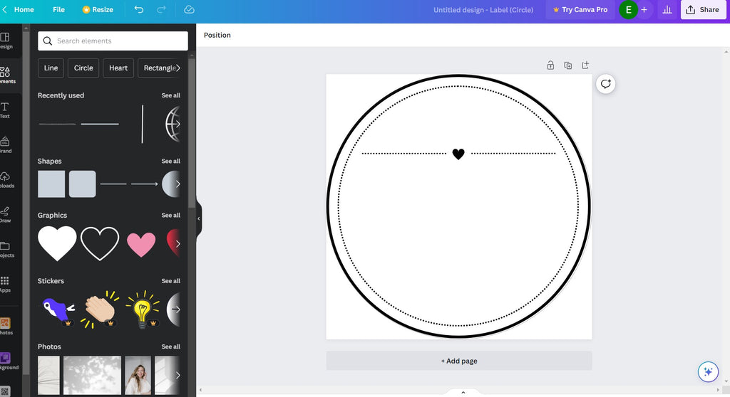This screenshot has height=397, width=730.
Task: Collapse the elements side panel
Action: coord(199,218)
